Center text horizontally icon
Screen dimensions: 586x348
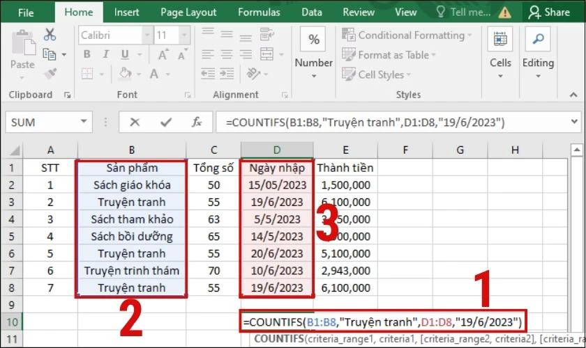pos(227,54)
